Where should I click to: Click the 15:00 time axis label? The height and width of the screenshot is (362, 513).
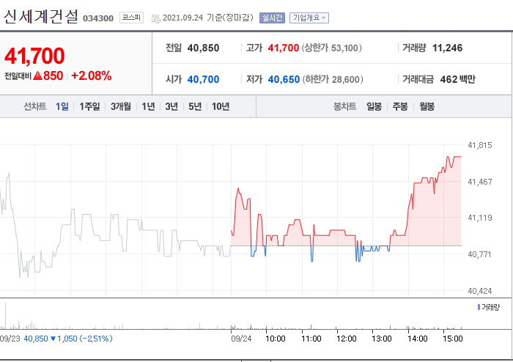[x=452, y=339]
